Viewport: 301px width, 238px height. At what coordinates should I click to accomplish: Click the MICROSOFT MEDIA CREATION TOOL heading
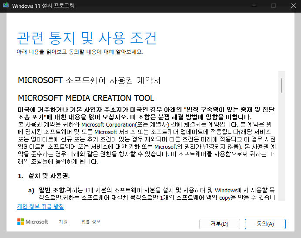coord(86,98)
